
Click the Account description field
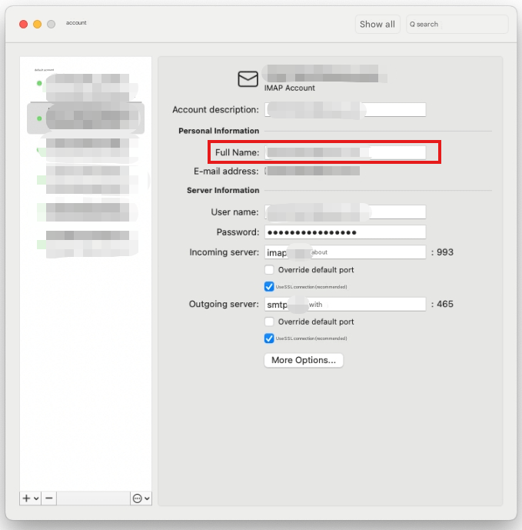(345, 110)
